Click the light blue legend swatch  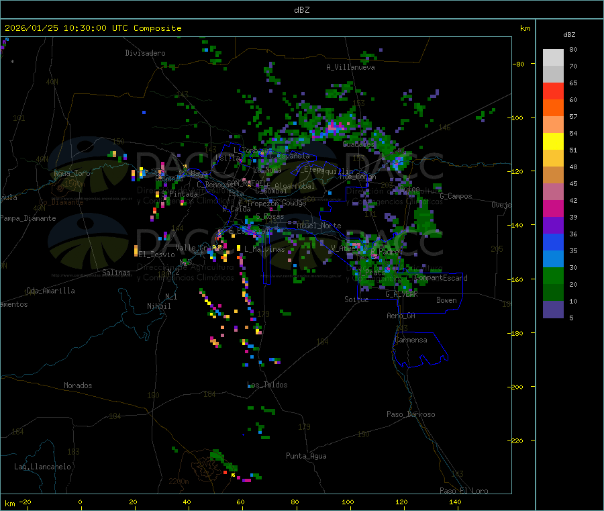point(553,259)
